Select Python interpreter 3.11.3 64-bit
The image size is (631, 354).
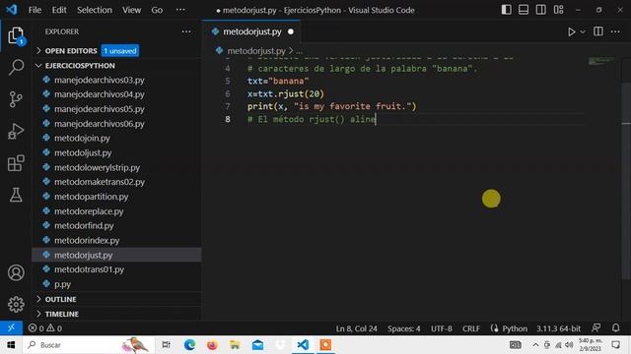pos(558,328)
